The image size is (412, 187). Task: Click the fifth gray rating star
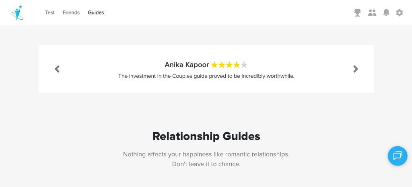click(x=244, y=65)
